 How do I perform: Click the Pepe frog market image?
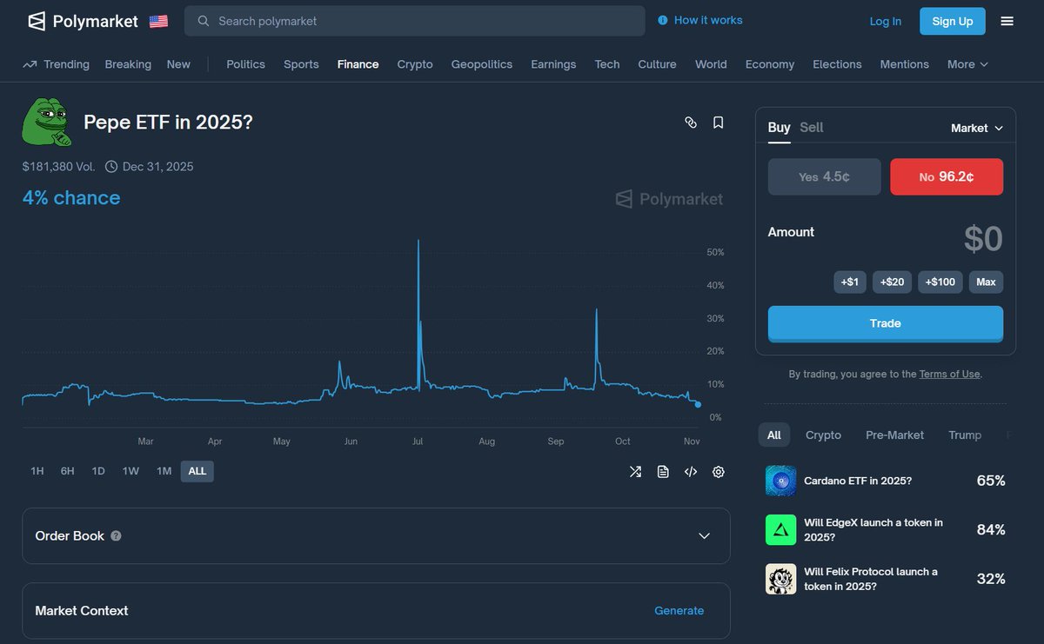[46, 122]
